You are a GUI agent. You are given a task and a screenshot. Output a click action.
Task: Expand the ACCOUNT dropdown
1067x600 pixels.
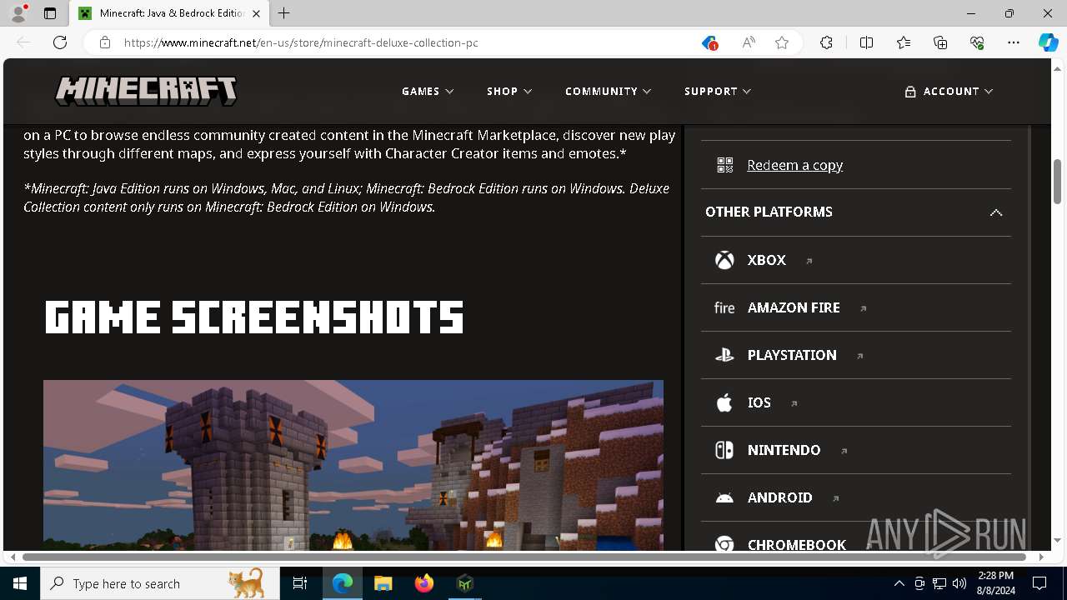point(949,91)
